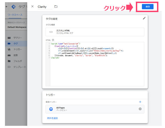Viewport: 165px width, 128px height.
Task: Click the テンプレート outline label icon
Action: [x=9, y=67]
